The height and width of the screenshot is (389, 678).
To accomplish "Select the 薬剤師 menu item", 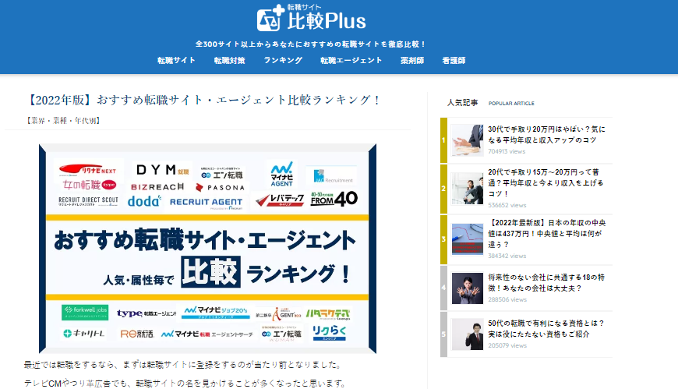I will click(x=412, y=61).
